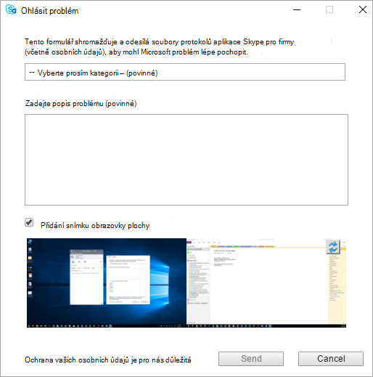Open the category selection dropdown
The height and width of the screenshot is (377, 373).
click(x=185, y=72)
